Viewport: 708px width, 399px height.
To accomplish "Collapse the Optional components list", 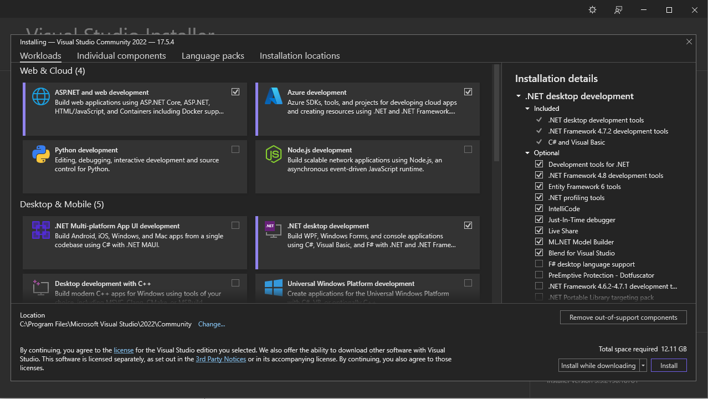I will (528, 153).
